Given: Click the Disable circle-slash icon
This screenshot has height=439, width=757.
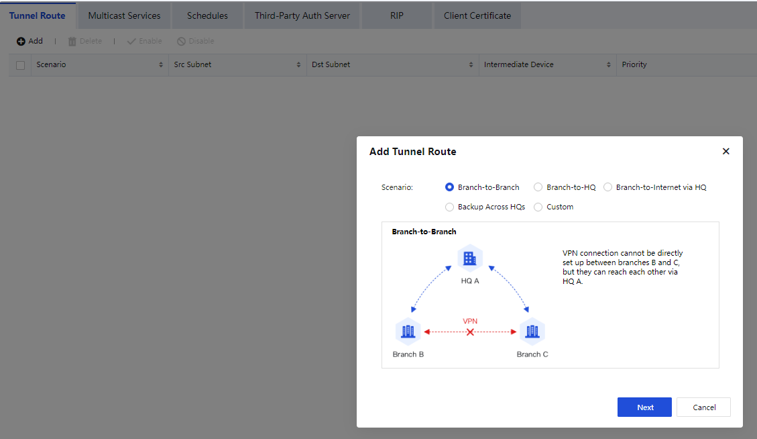Looking at the screenshot, I should 181,42.
